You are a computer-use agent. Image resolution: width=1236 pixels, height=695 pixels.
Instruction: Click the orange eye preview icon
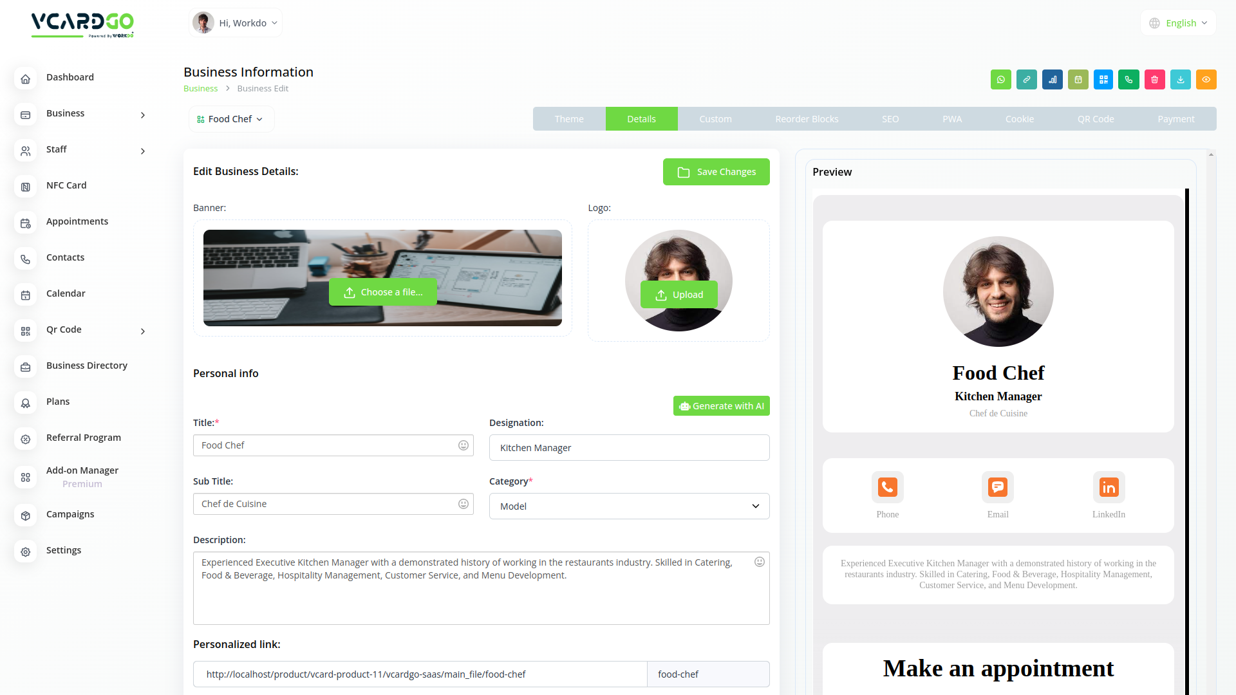1206,80
